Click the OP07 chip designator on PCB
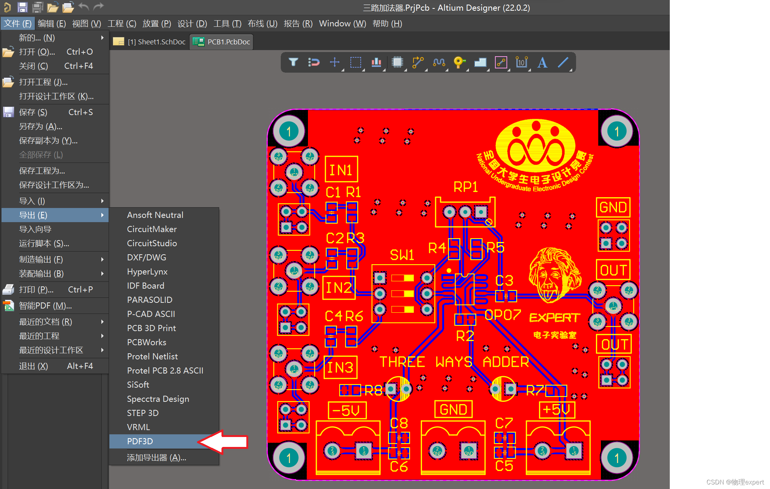 503,315
